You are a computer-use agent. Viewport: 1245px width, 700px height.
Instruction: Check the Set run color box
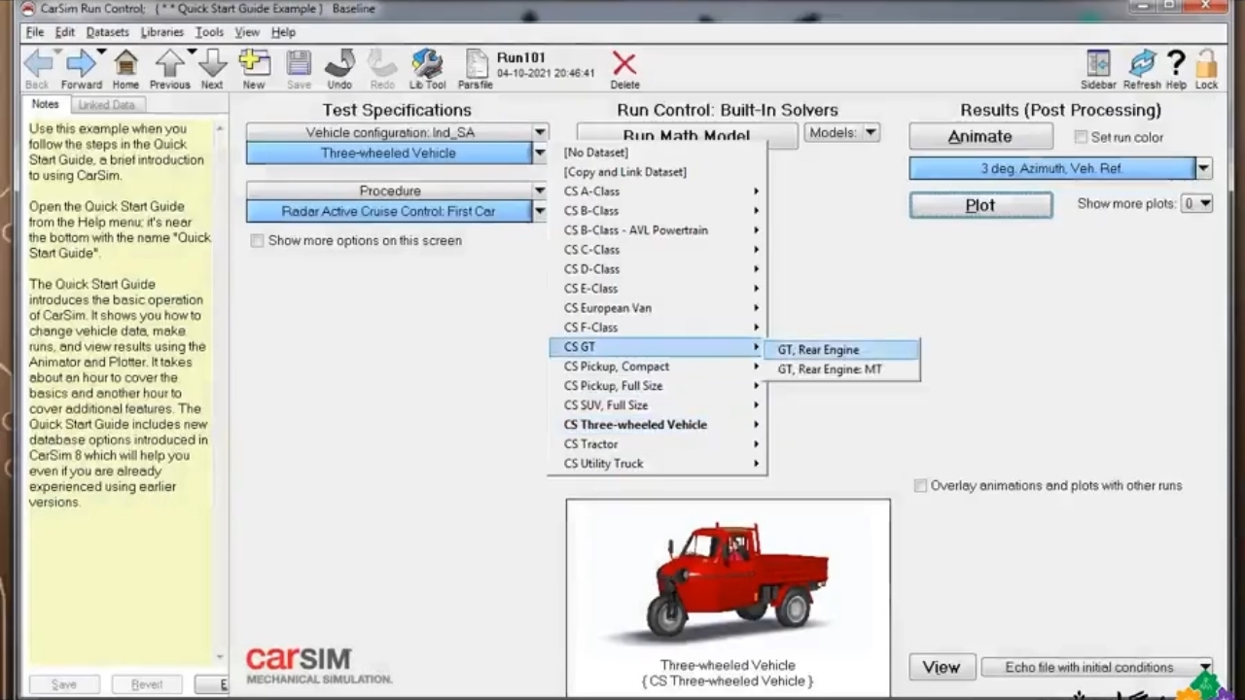1081,138
